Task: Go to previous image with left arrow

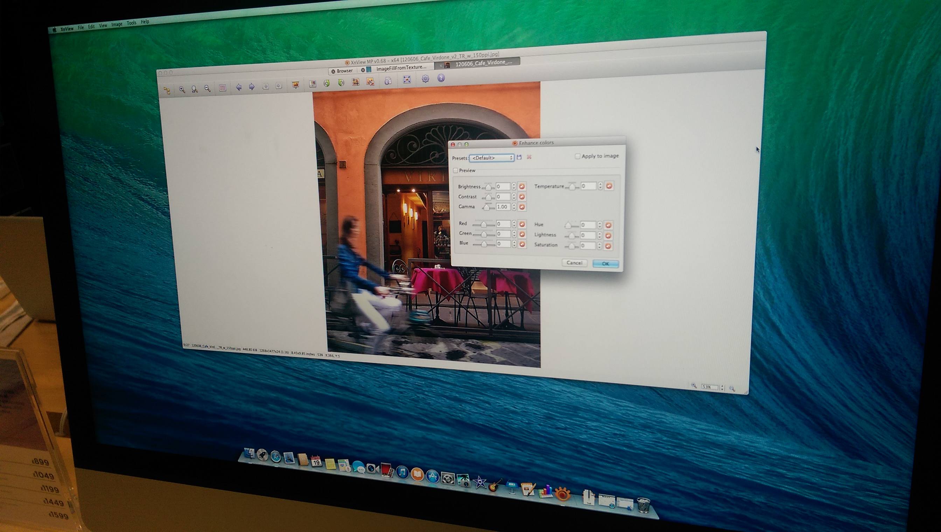Action: [239, 87]
